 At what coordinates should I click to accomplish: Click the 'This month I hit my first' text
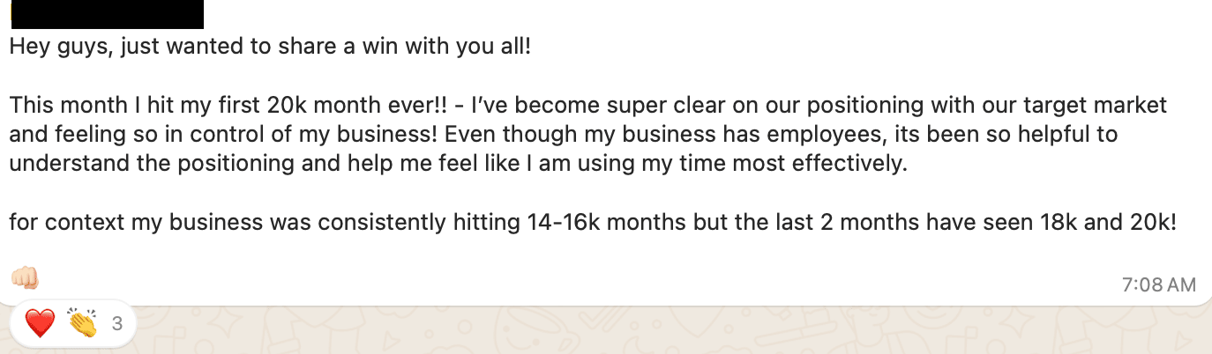(135, 106)
